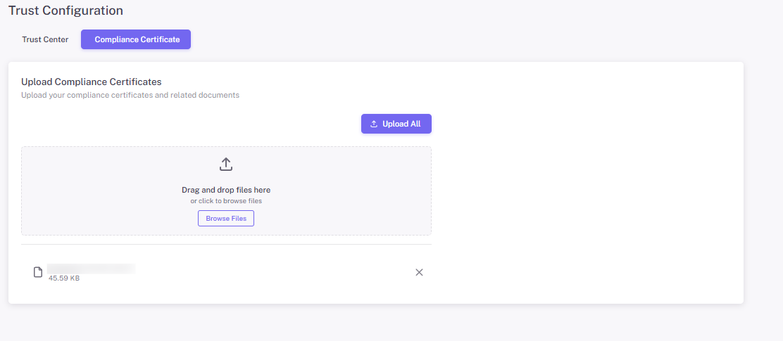The image size is (783, 341).
Task: Click the blurred uploaded file name
Action: (91, 268)
